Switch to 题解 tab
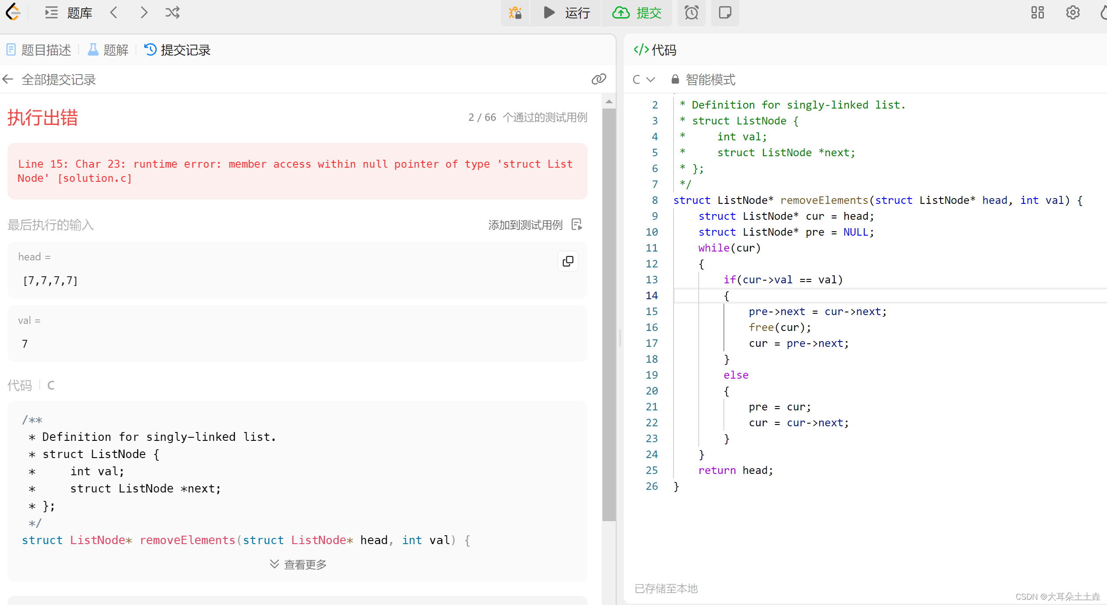The width and height of the screenshot is (1107, 605). [x=108, y=50]
